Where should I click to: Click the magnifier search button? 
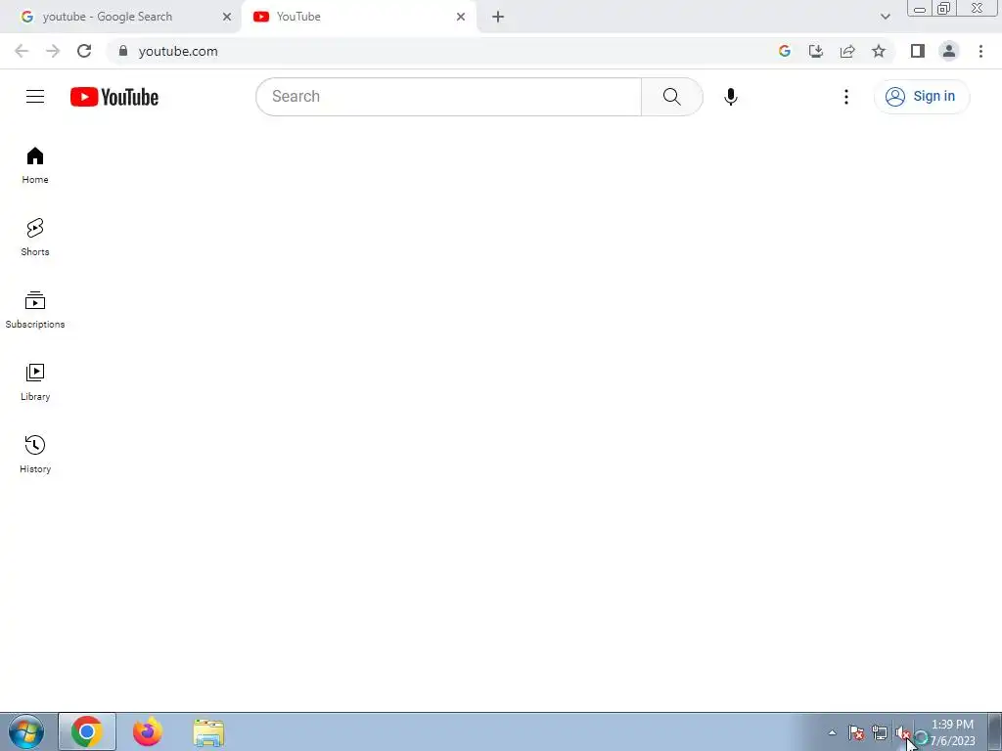coord(671,97)
